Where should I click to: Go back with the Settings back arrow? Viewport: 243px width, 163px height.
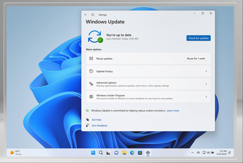click(x=86, y=15)
